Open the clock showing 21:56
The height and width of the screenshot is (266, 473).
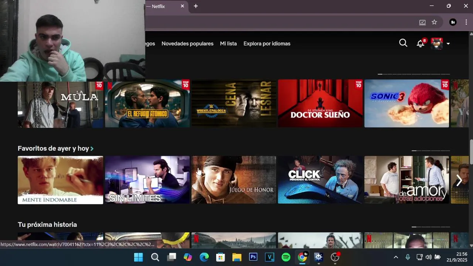pyautogui.click(x=457, y=257)
